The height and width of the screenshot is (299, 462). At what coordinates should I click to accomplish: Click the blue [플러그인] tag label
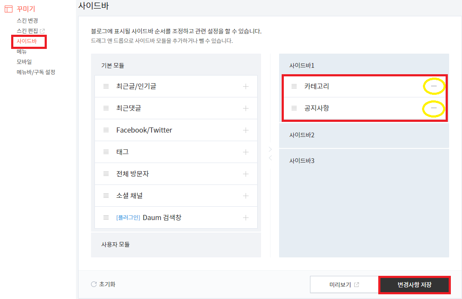pyautogui.click(x=128, y=218)
